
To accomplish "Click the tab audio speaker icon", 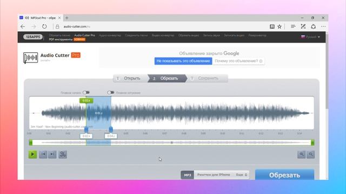I will [x=27, y=18].
